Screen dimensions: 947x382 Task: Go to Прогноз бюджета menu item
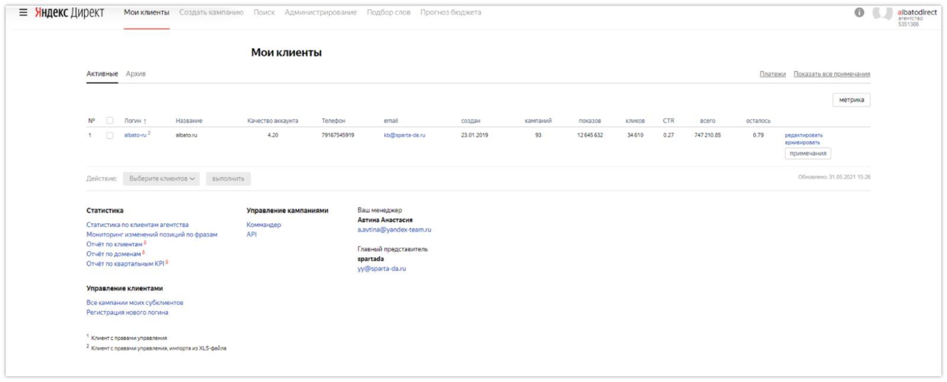450,12
